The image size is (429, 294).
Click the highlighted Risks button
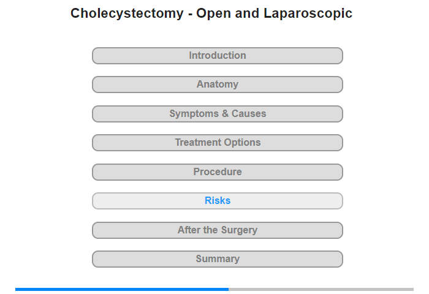(218, 201)
